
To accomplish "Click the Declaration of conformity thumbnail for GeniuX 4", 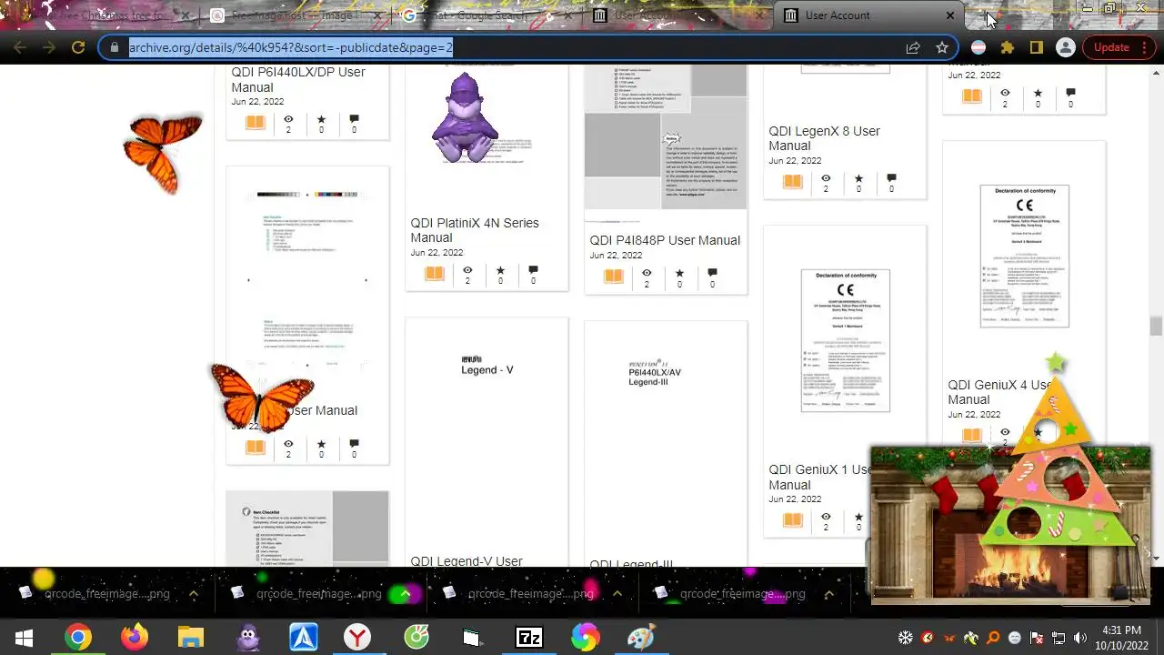I will click(x=1024, y=257).
